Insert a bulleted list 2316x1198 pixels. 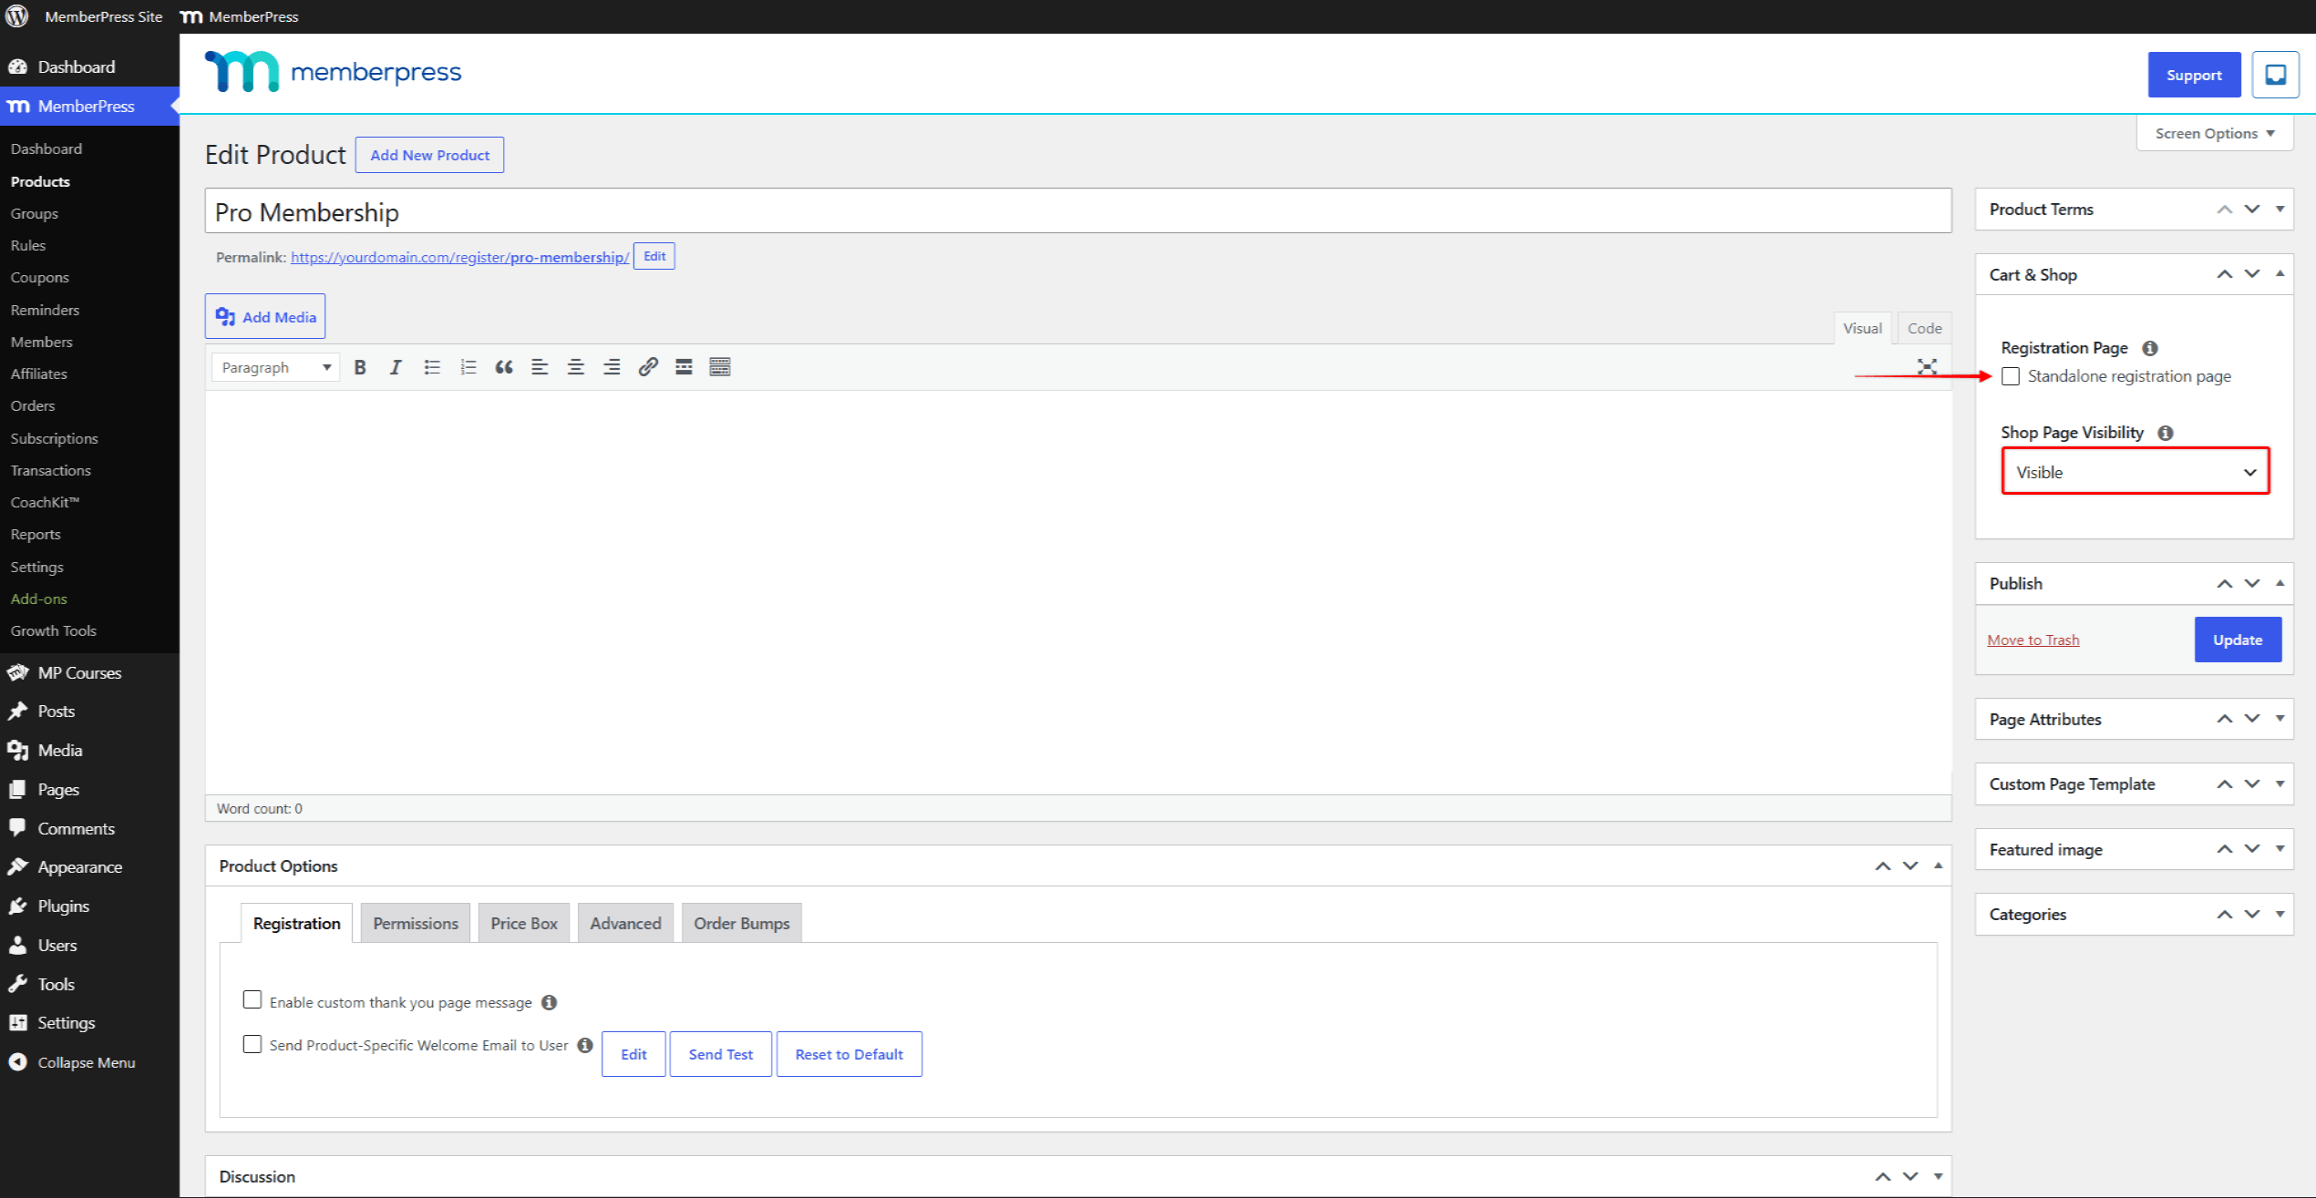pyautogui.click(x=432, y=367)
